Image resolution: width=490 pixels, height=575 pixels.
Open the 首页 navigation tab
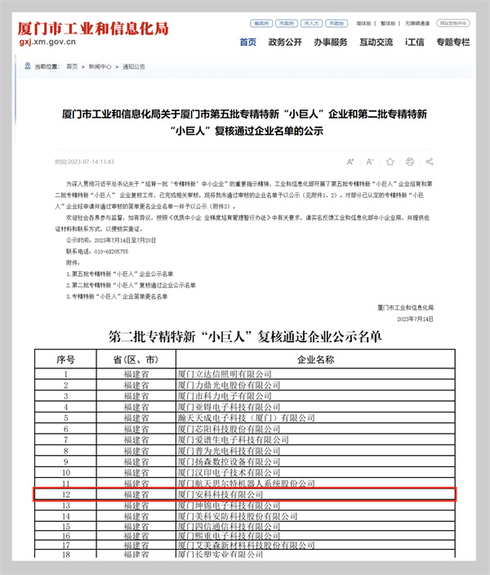pyautogui.click(x=247, y=42)
